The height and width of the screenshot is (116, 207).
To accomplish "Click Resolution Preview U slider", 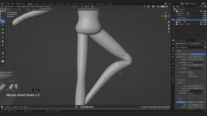I will point(195,57).
